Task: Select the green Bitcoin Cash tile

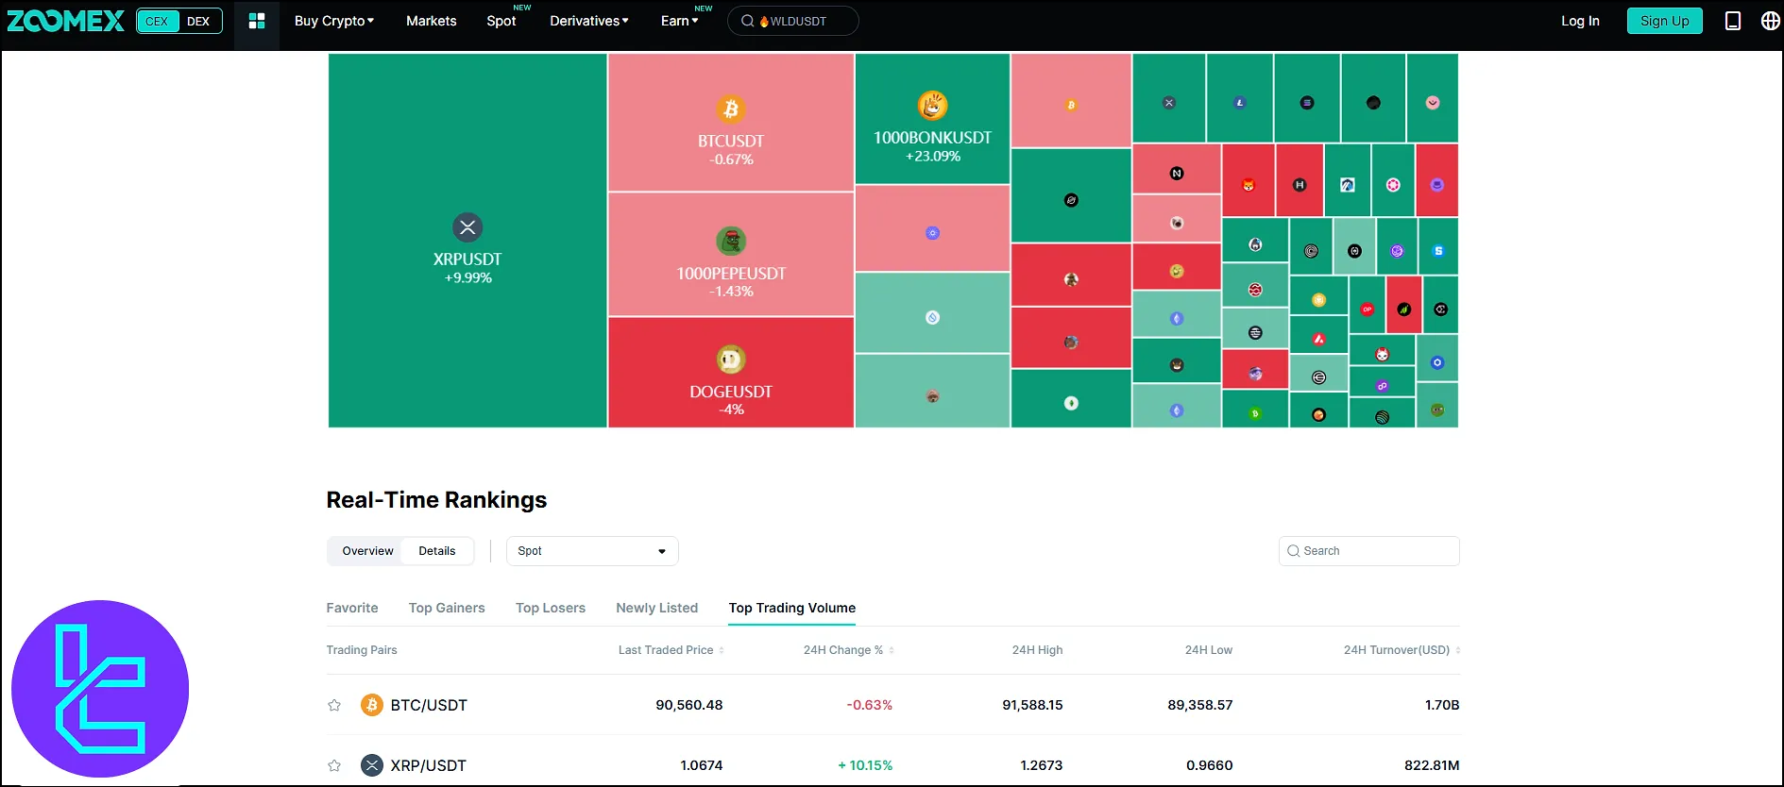Action: (x=1254, y=410)
